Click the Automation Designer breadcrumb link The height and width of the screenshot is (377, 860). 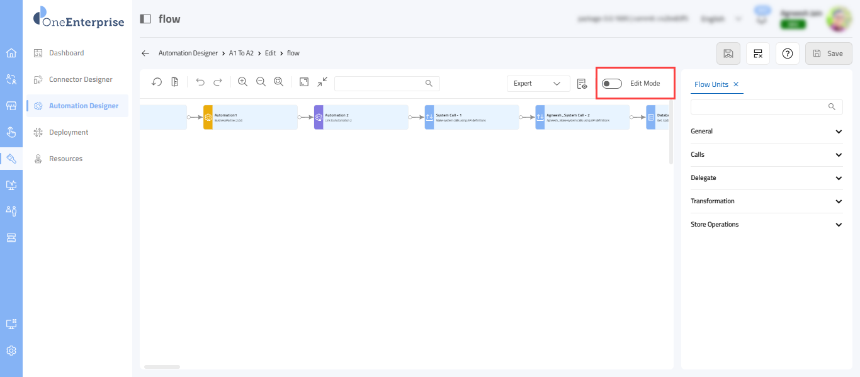click(188, 53)
